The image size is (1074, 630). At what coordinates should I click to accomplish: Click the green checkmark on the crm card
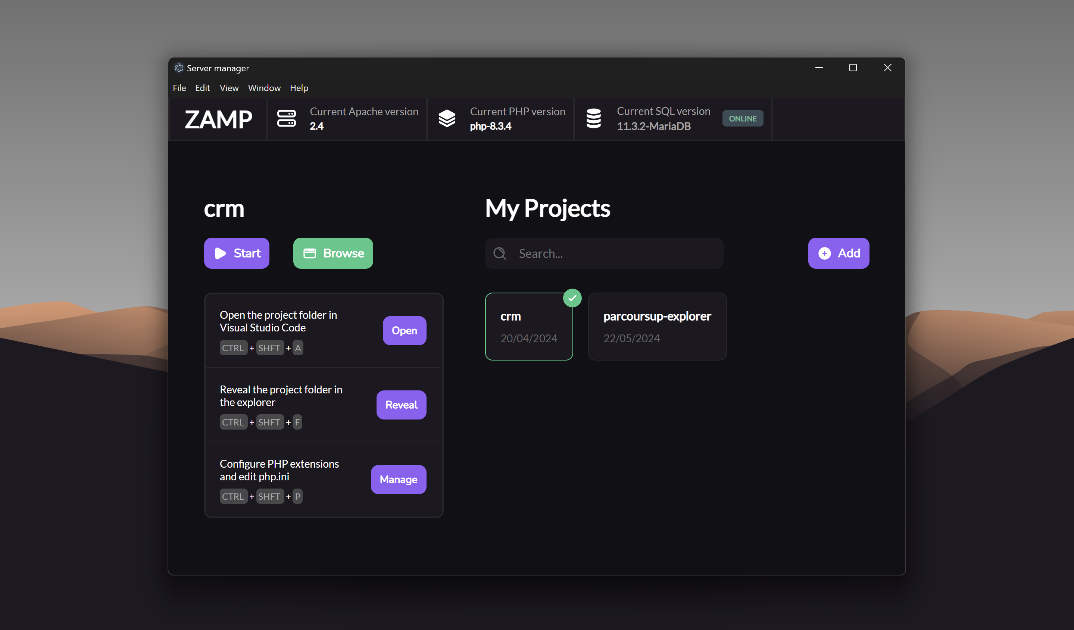573,298
